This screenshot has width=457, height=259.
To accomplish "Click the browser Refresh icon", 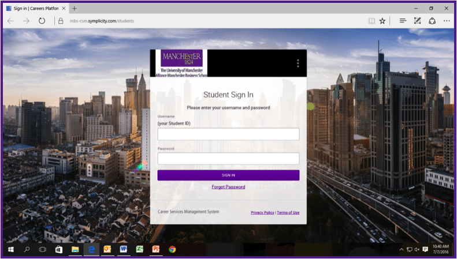I will click(42, 21).
